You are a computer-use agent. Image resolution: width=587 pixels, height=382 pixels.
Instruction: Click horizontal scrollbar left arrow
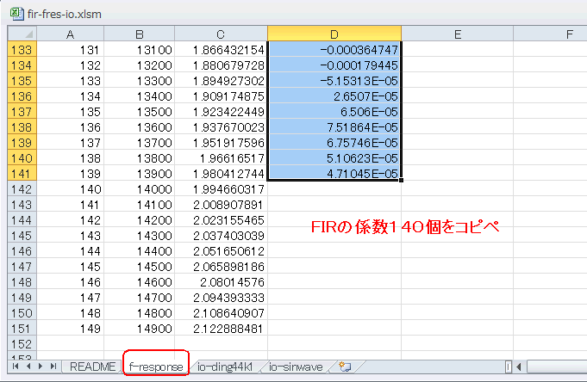[x=519, y=367]
